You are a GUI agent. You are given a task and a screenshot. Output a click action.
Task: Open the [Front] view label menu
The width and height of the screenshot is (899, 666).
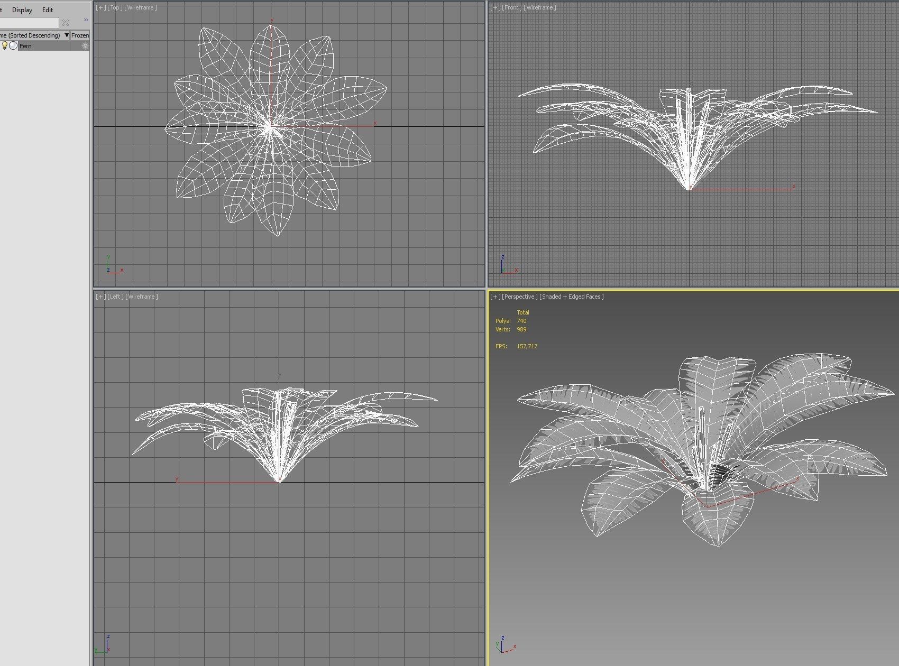tap(511, 7)
